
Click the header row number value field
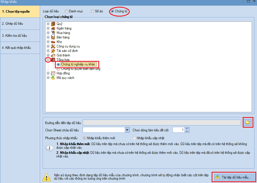[x=179, y=130]
